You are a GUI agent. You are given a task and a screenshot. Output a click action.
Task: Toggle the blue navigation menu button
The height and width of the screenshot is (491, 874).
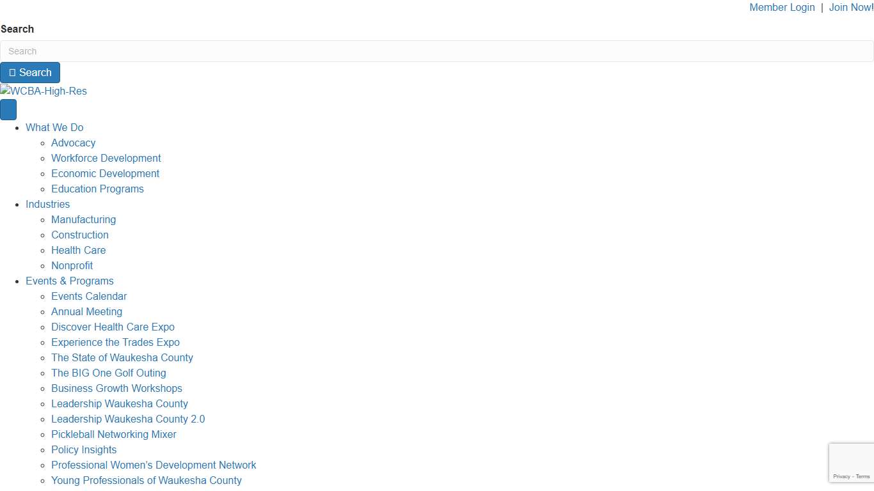tap(8, 109)
